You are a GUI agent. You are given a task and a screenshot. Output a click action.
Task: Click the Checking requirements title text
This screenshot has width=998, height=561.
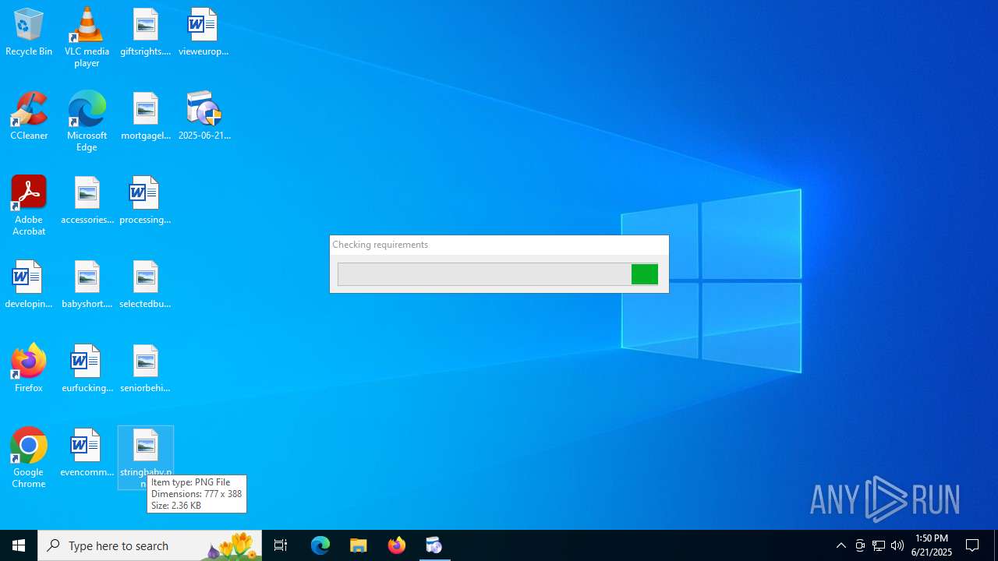coord(380,245)
